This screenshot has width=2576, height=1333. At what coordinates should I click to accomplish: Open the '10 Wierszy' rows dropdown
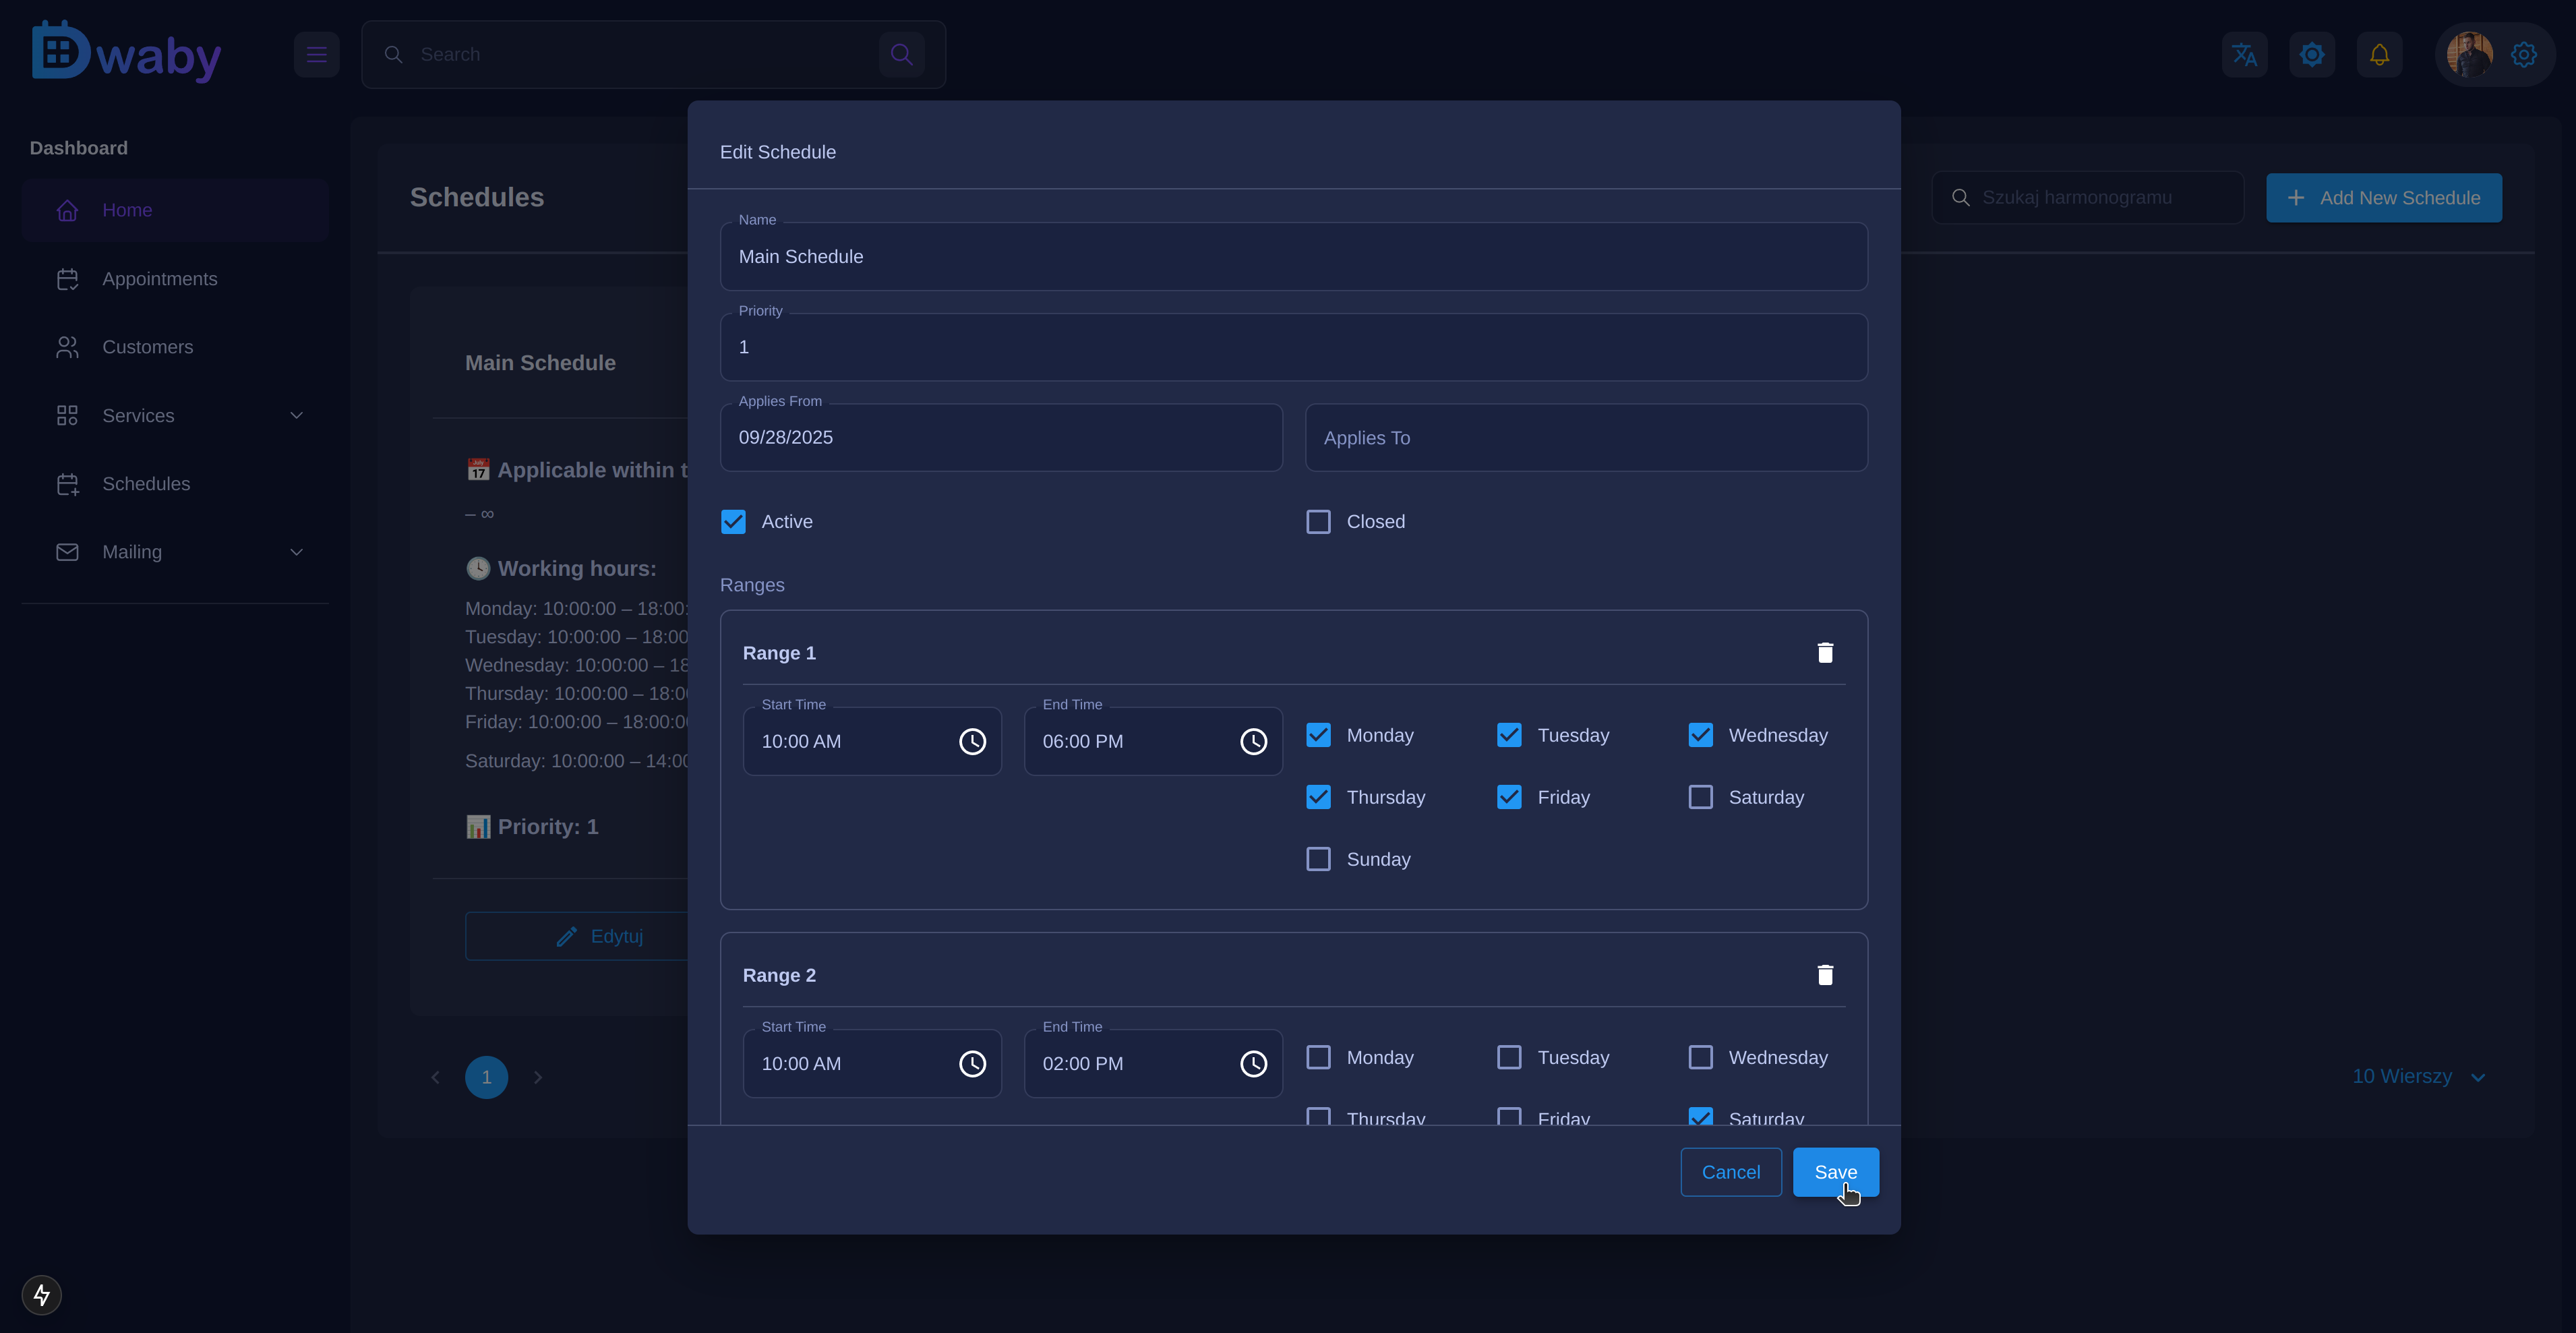(2417, 1077)
